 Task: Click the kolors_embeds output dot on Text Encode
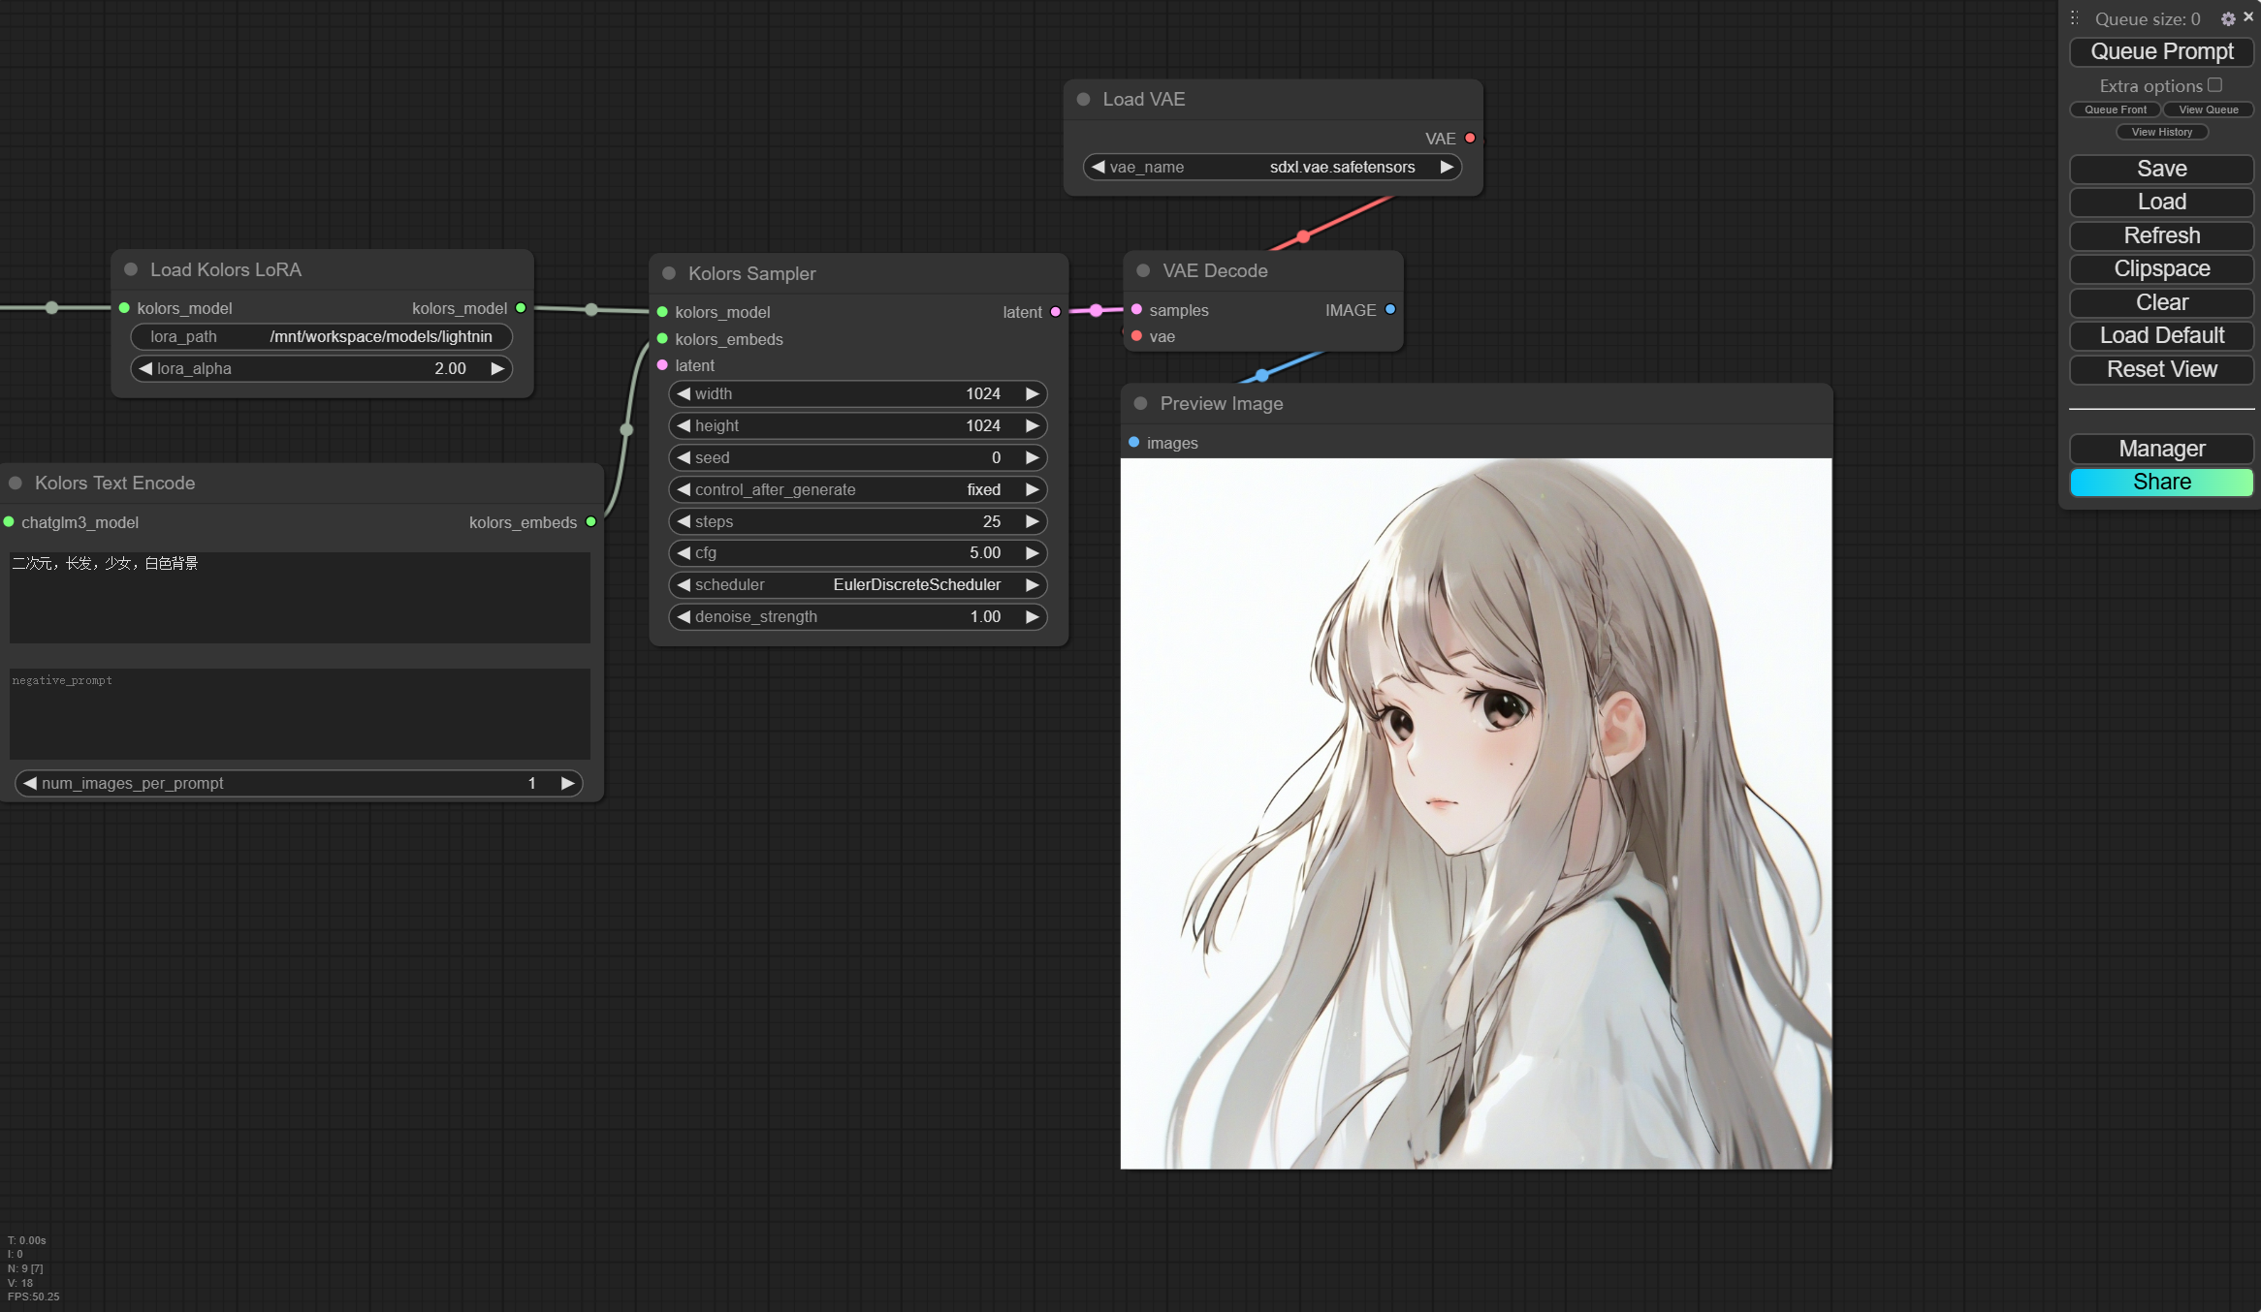click(x=590, y=522)
